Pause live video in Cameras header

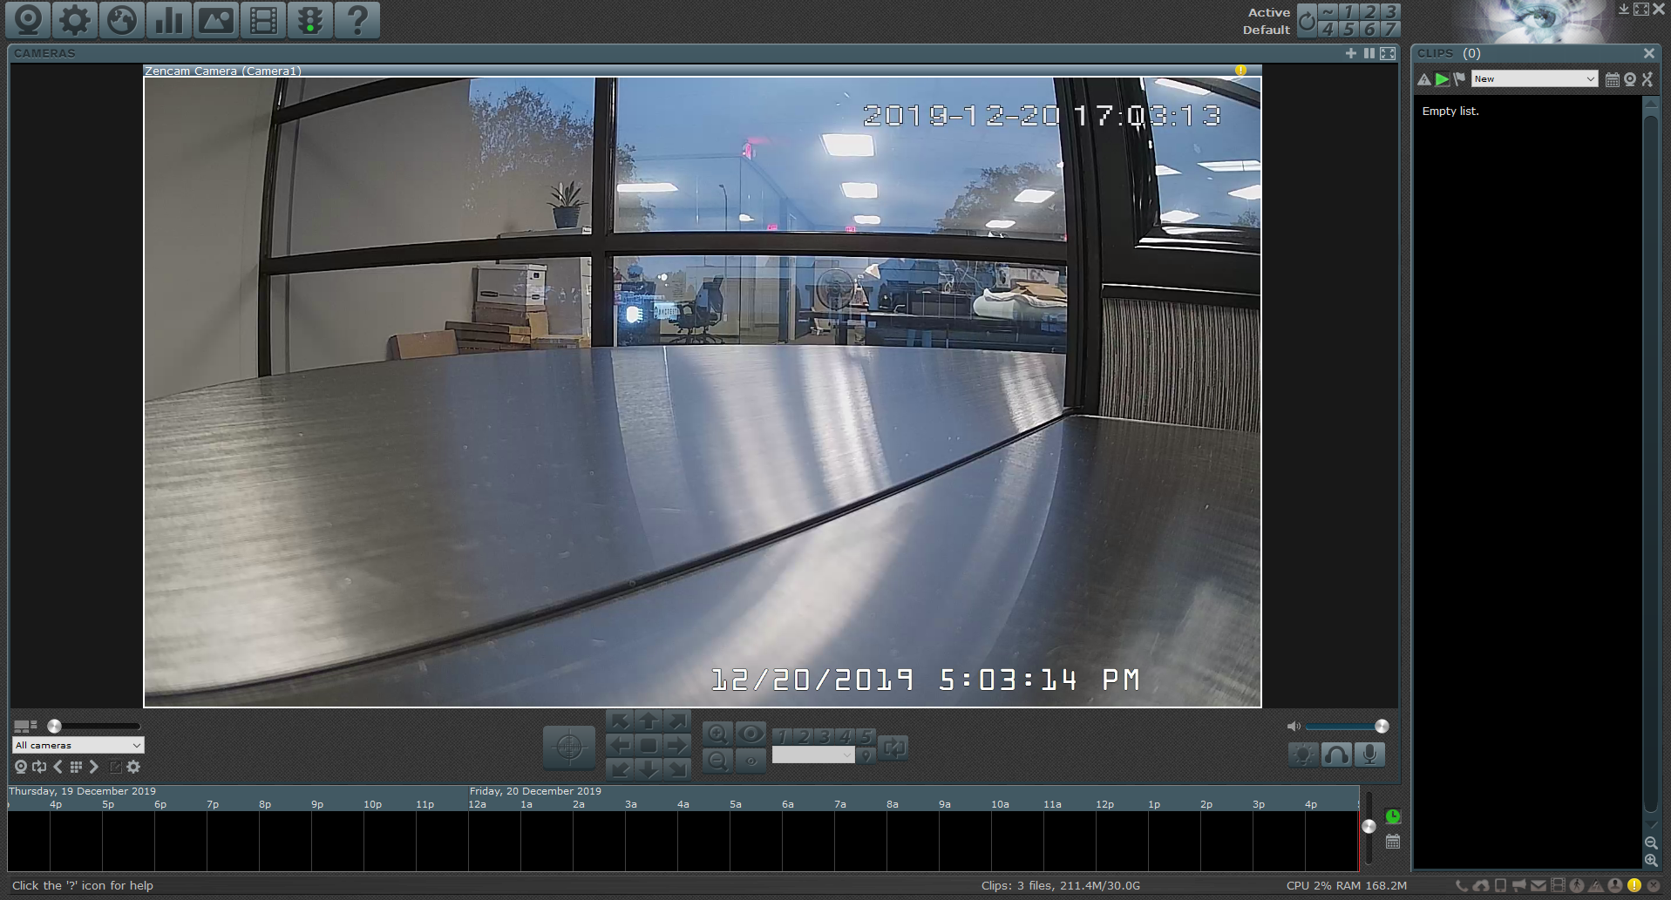(1369, 54)
